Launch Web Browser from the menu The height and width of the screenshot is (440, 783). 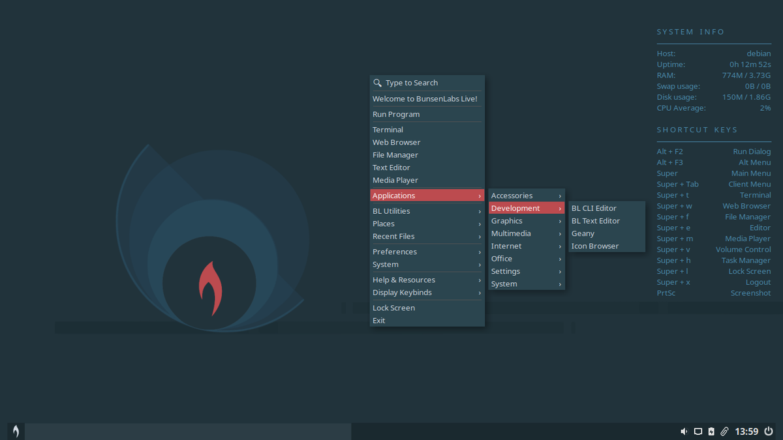coord(427,142)
